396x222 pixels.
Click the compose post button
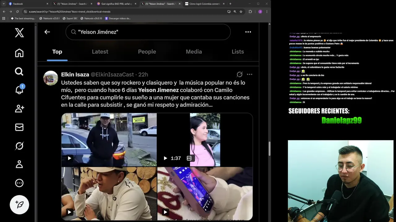pyautogui.click(x=19, y=204)
